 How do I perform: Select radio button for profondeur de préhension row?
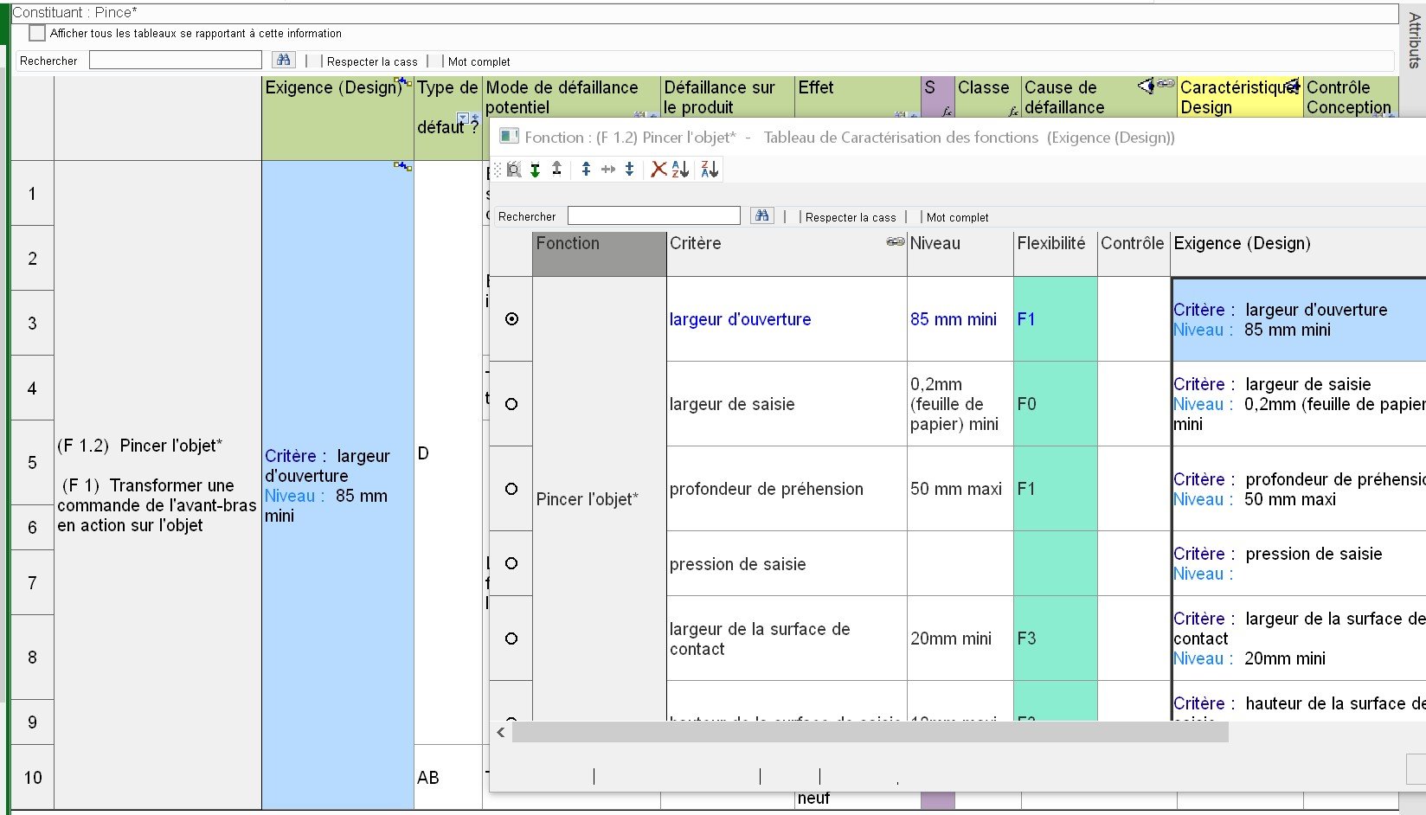[511, 489]
